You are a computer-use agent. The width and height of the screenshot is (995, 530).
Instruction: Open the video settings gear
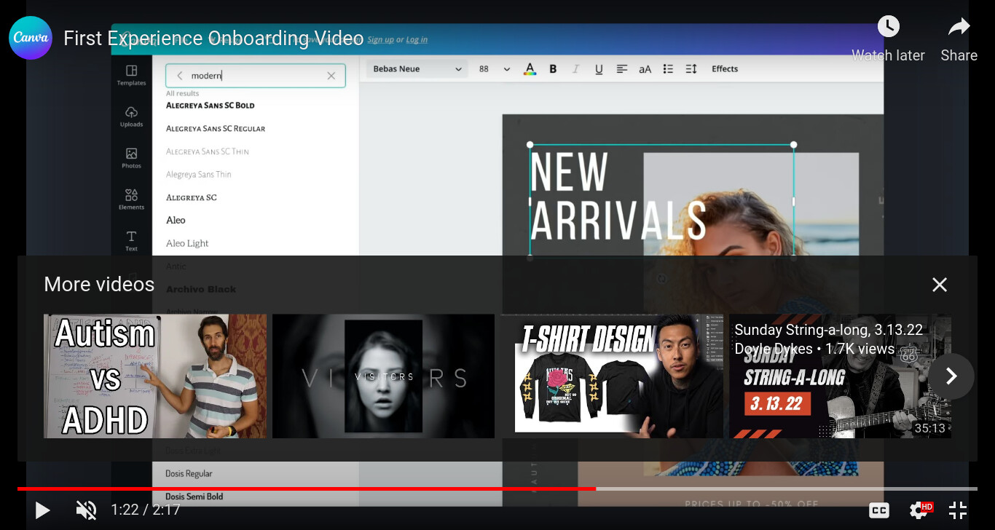919,510
